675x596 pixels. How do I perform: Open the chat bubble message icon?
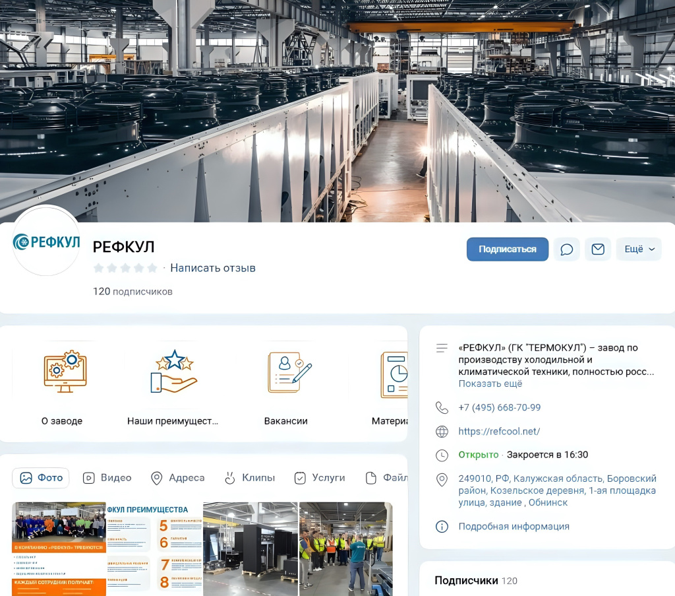click(566, 249)
